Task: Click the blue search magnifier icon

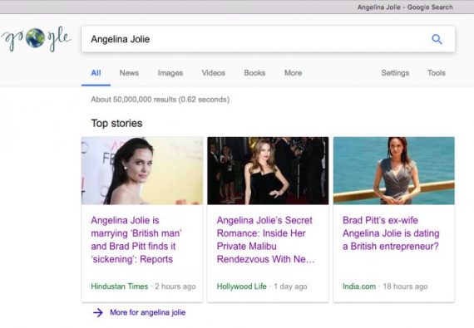Action: click(x=437, y=39)
